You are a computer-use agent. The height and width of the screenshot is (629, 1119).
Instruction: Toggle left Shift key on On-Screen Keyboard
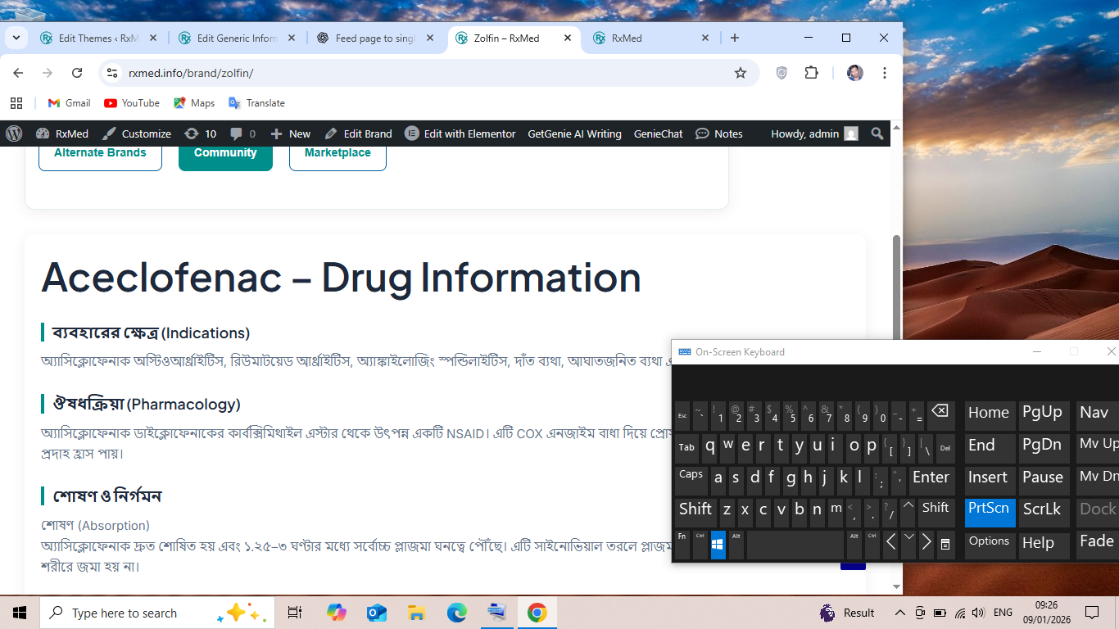(695, 509)
